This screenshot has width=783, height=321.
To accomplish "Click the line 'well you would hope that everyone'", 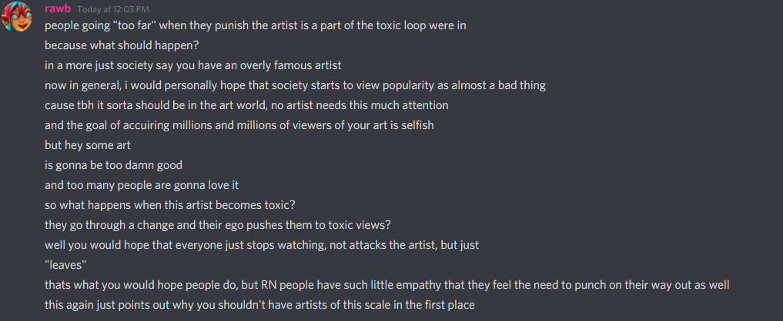I will tap(263, 245).
